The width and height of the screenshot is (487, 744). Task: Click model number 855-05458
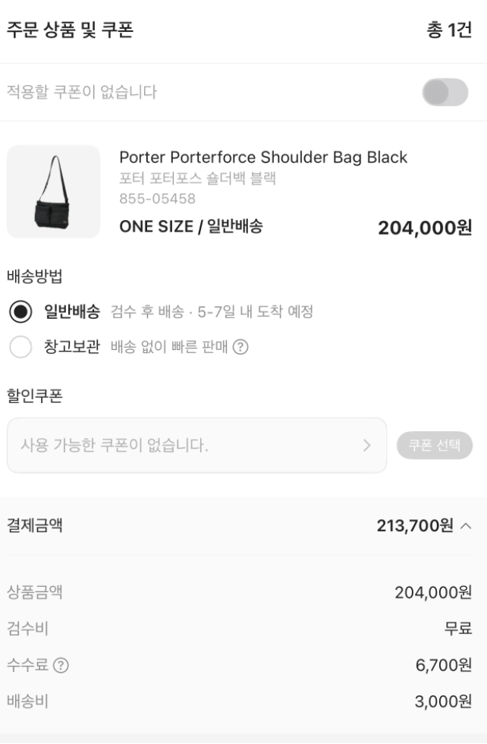[x=158, y=198]
